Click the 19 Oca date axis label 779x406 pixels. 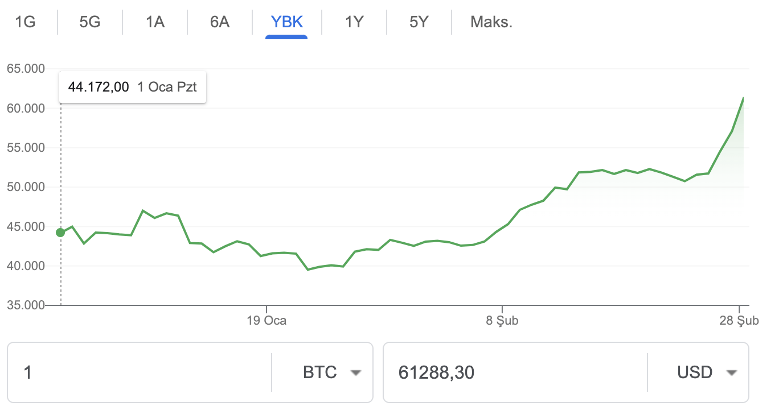click(x=266, y=321)
